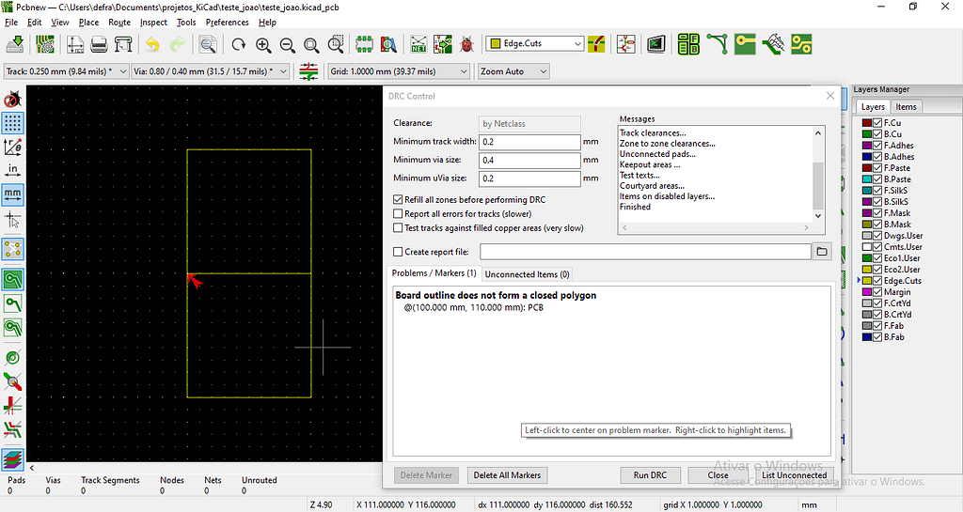Screen dimensions: 963x512
Task: Click the Load netlist NET icon
Action: coord(418,44)
